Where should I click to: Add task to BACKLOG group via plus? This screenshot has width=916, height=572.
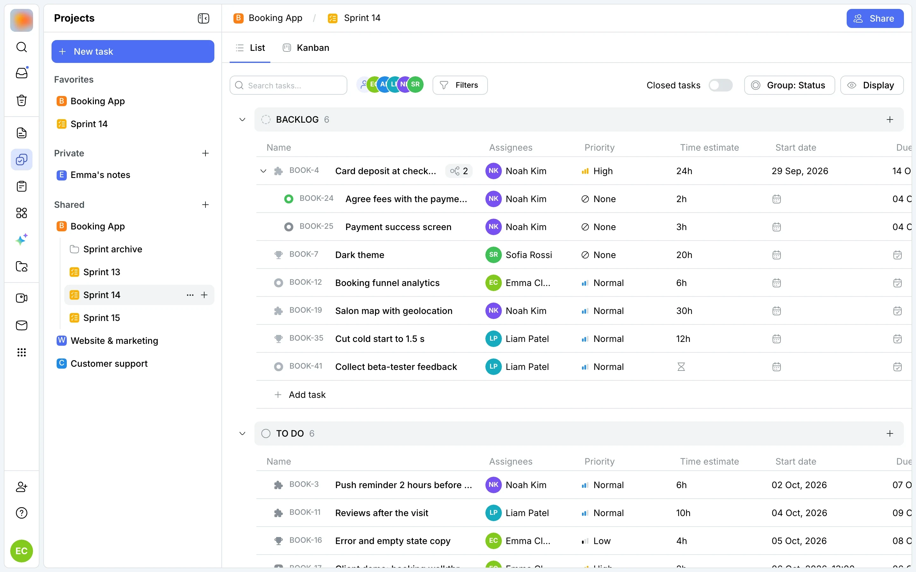click(x=890, y=119)
